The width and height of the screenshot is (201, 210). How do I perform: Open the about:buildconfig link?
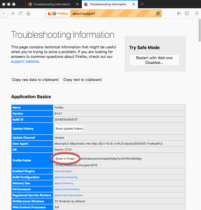(x=66, y=177)
